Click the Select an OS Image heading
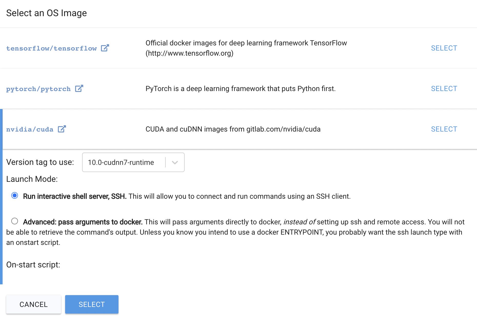The width and height of the screenshot is (477, 320). pos(46,13)
